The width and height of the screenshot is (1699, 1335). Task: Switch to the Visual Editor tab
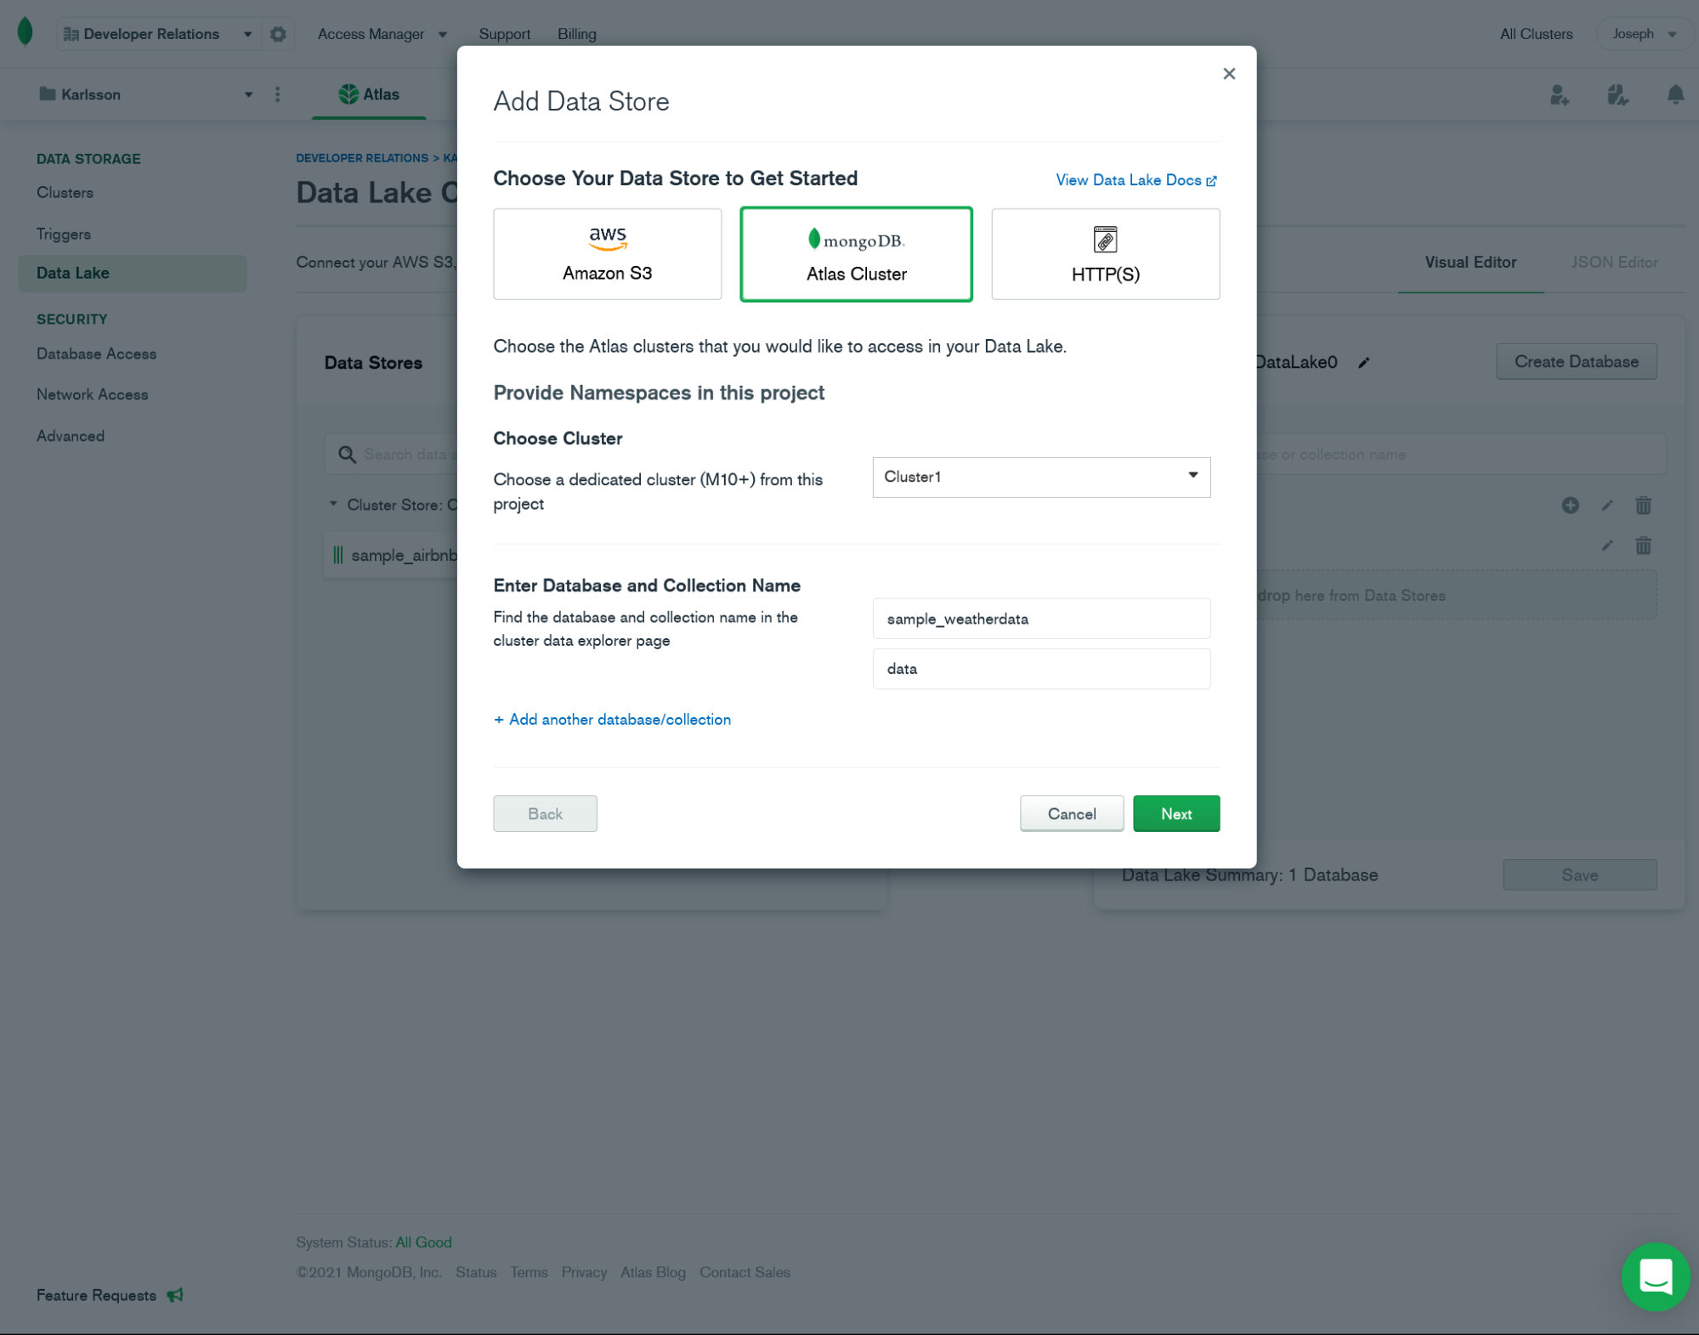pos(1470,263)
